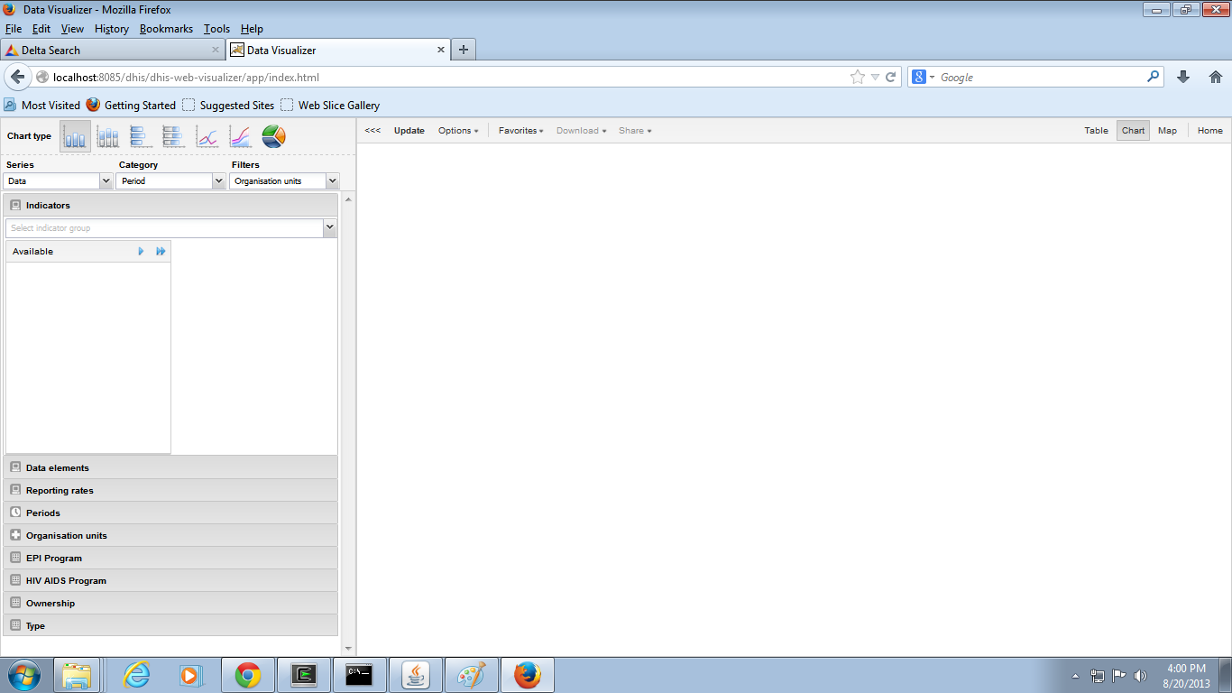Open the Favorites menu
Viewport: 1232px width, 693px height.
point(520,131)
